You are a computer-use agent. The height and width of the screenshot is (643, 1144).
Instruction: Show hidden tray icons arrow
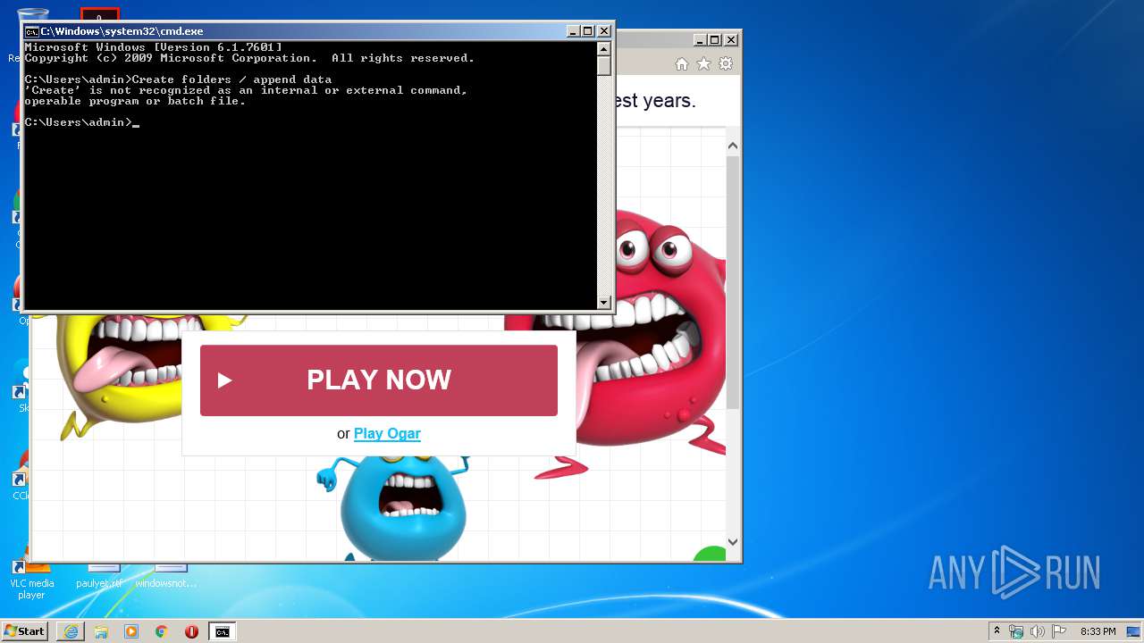[x=997, y=631]
